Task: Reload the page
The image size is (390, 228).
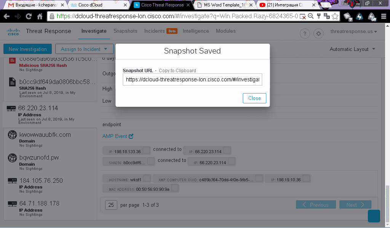Action: 29,16
